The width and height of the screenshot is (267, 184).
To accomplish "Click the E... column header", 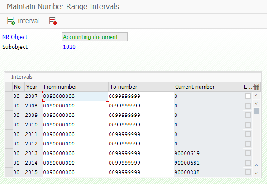I will pos(248,87).
